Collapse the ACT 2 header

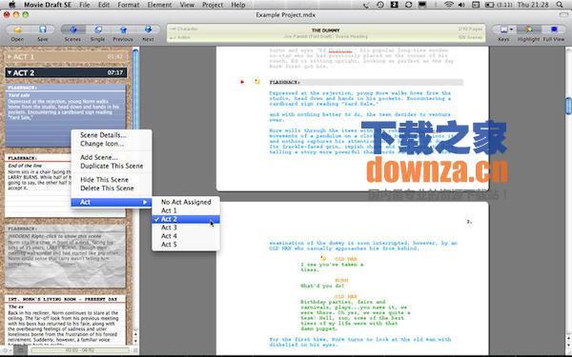point(66,72)
